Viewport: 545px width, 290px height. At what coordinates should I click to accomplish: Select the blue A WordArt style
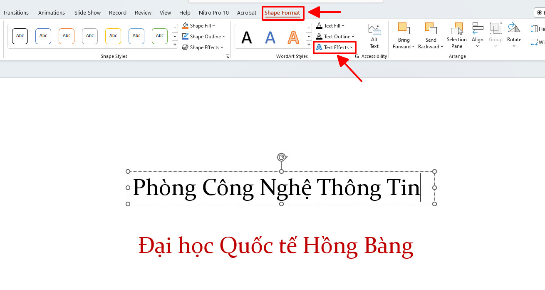point(270,37)
